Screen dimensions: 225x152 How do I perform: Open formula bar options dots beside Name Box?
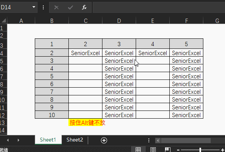(x=43, y=7)
